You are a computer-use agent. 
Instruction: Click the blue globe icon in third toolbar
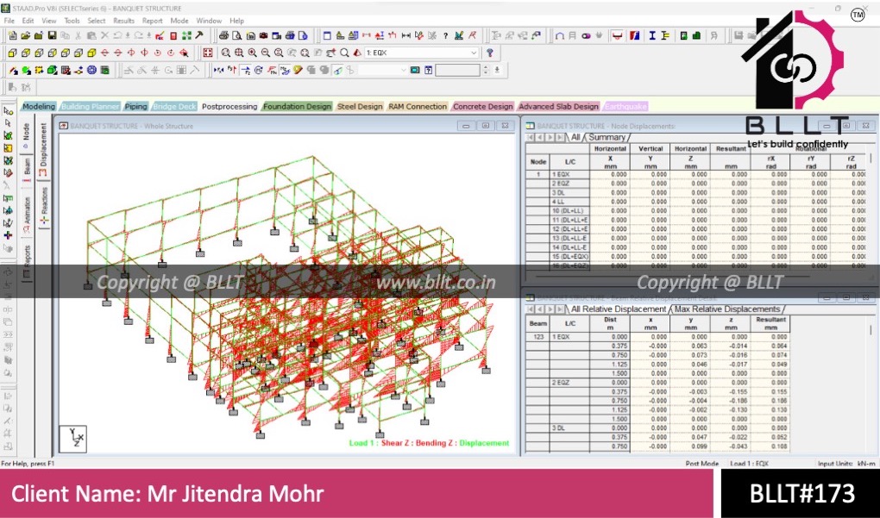point(91,70)
